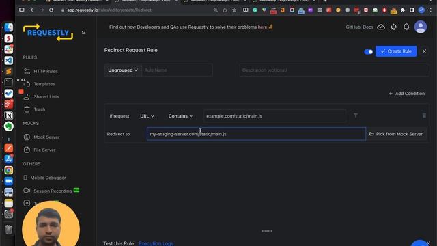Open the URL source type dropdown
This screenshot has width=437, height=246.
point(147,116)
